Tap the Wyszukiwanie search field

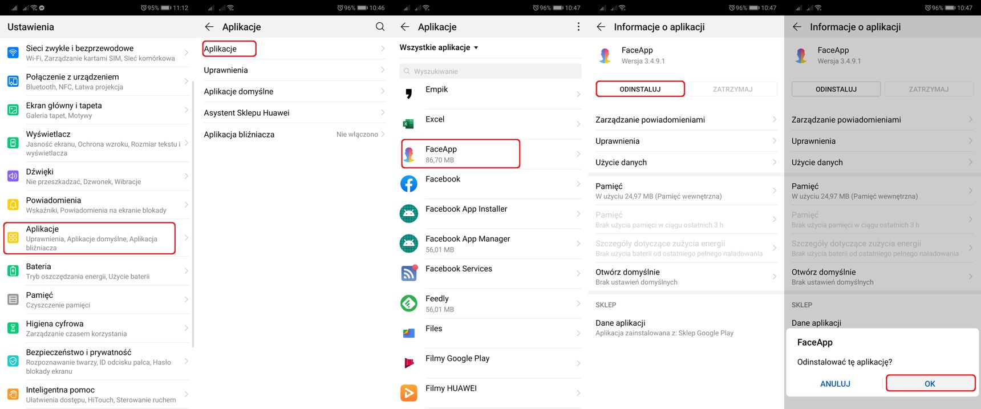[x=490, y=71]
